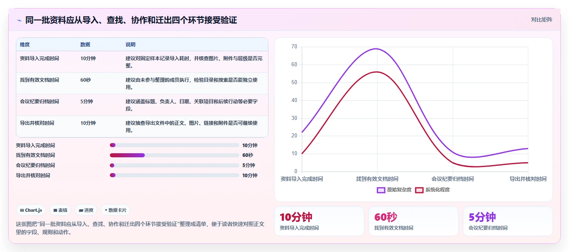This screenshot has width=569, height=252.
Task: Click the 5分钟 cell in the table
Action: pyautogui.click(x=87, y=102)
